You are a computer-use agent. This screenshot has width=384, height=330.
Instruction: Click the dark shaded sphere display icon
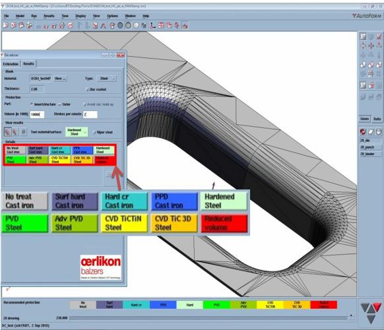120,26
